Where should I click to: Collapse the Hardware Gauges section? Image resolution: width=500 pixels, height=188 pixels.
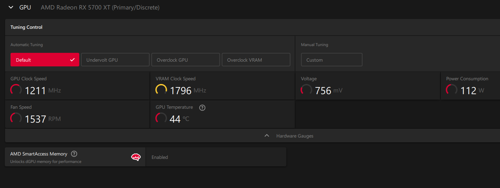pos(294,136)
